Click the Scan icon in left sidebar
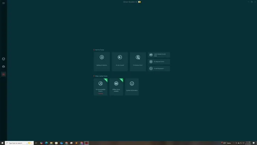This screenshot has width=257, height=145. [x=4, y=59]
